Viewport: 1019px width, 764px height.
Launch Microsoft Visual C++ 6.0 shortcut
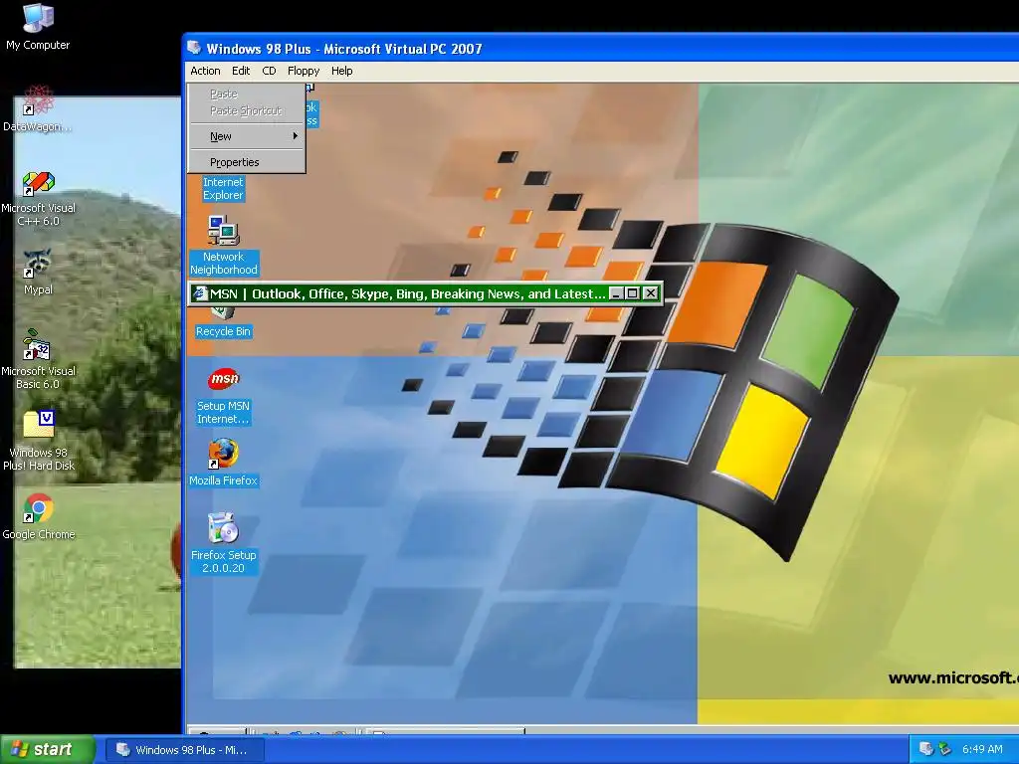pyautogui.click(x=38, y=199)
